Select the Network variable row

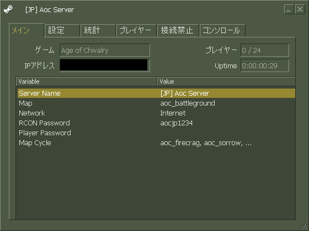point(156,113)
